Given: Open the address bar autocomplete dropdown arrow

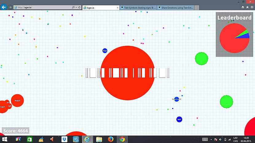Looking at the screenshot, I should pyautogui.click(x=76, y=7).
